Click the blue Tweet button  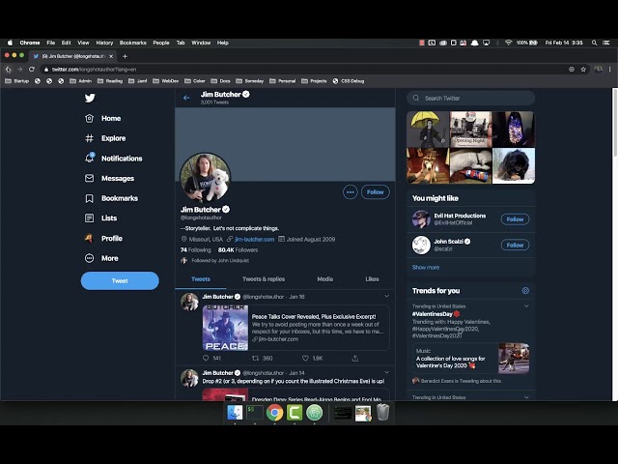coord(120,281)
